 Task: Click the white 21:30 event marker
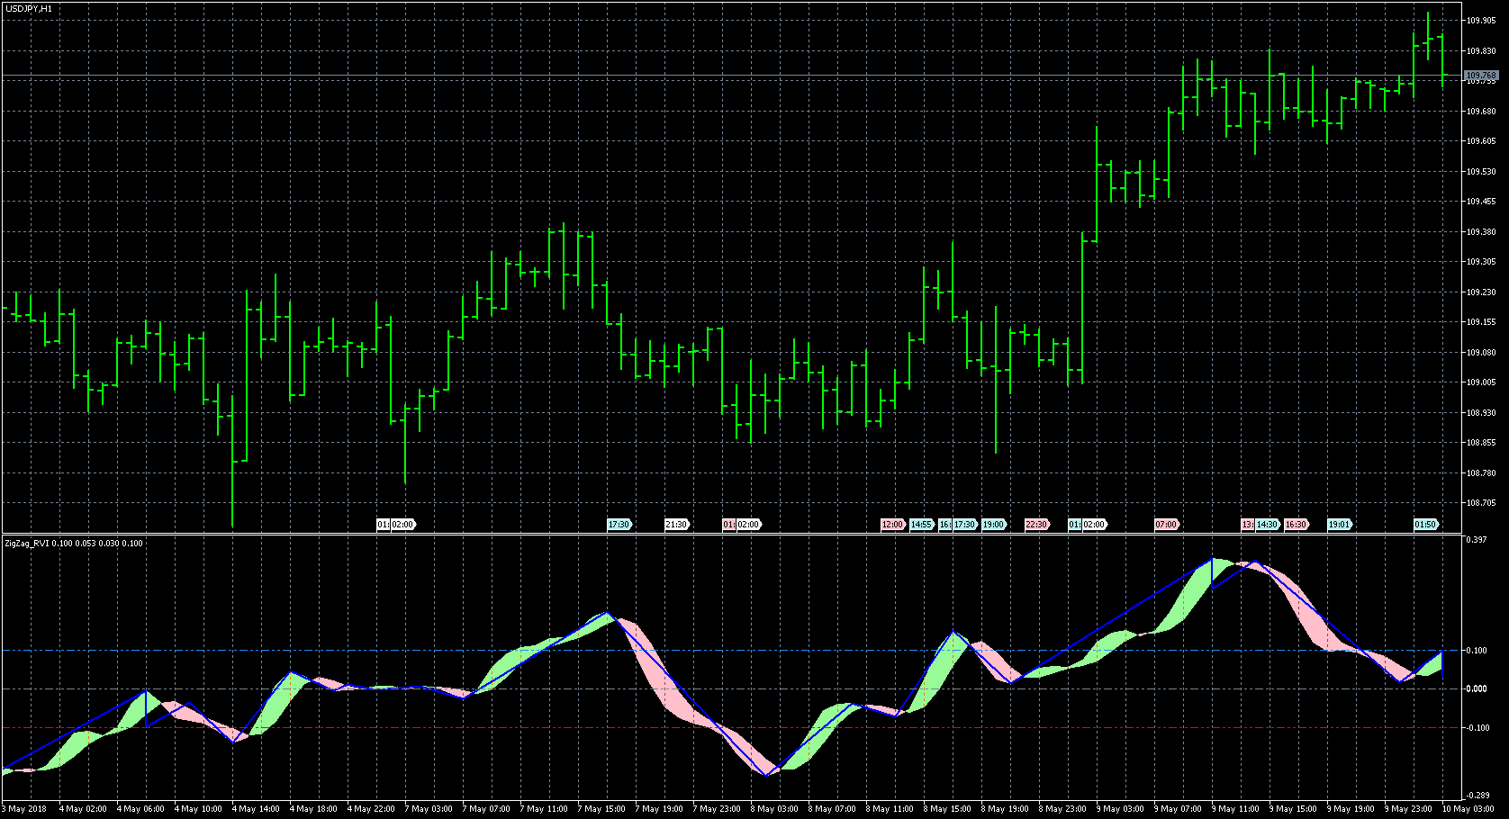pos(676,525)
